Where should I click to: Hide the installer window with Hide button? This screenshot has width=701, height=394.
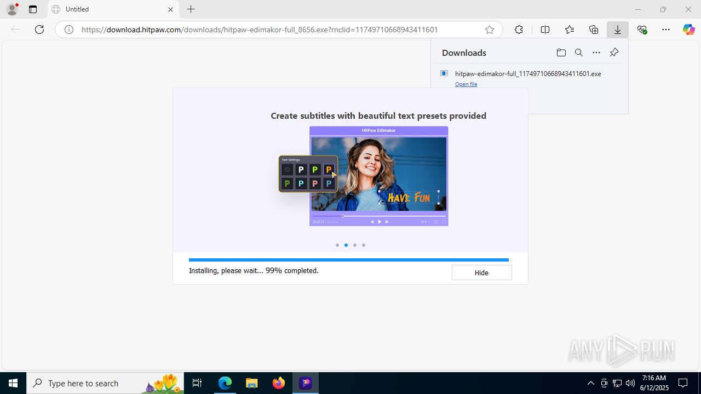pos(481,273)
